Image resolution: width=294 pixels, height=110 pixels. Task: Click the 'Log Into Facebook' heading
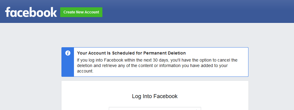155,96
